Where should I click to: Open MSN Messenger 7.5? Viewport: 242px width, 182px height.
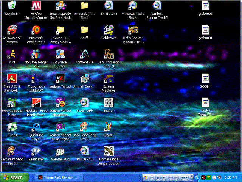click(x=36, y=59)
